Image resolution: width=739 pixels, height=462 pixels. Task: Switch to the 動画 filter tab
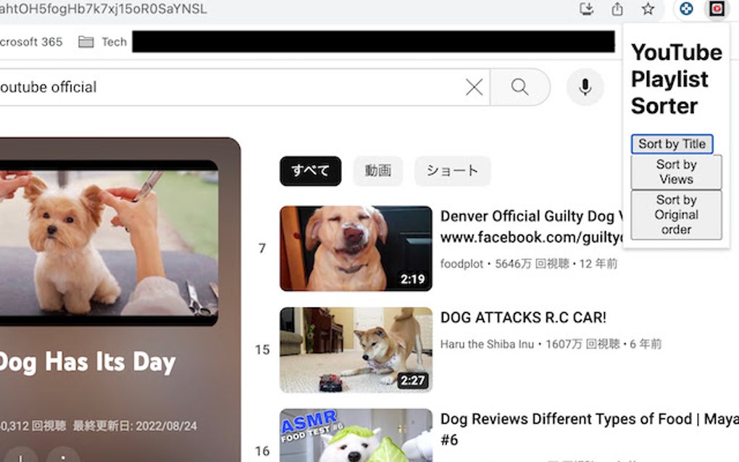(x=378, y=171)
